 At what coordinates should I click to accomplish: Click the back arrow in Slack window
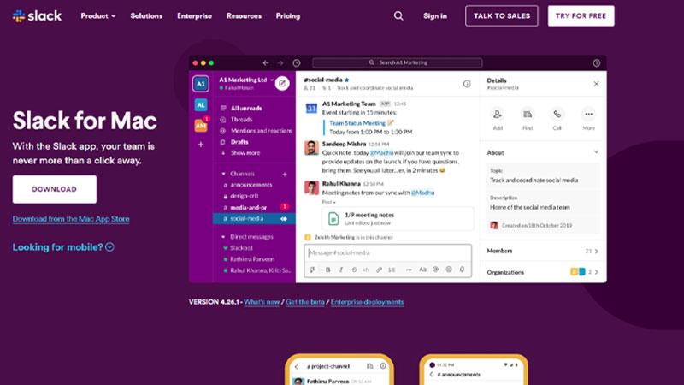[266, 62]
